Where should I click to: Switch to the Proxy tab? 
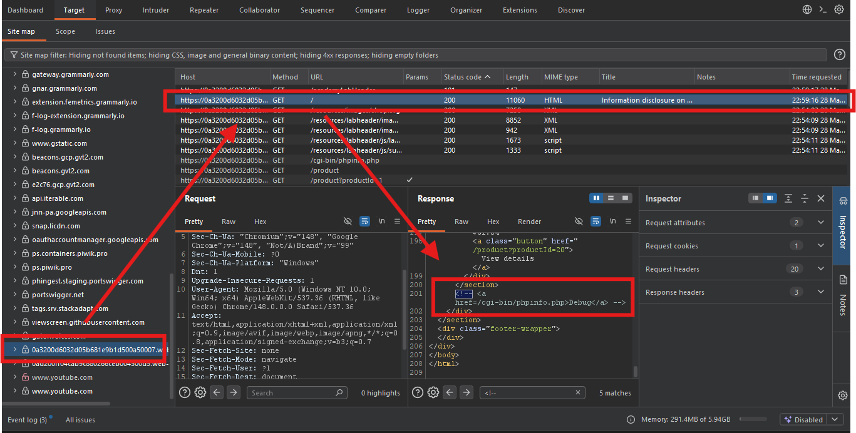point(113,10)
